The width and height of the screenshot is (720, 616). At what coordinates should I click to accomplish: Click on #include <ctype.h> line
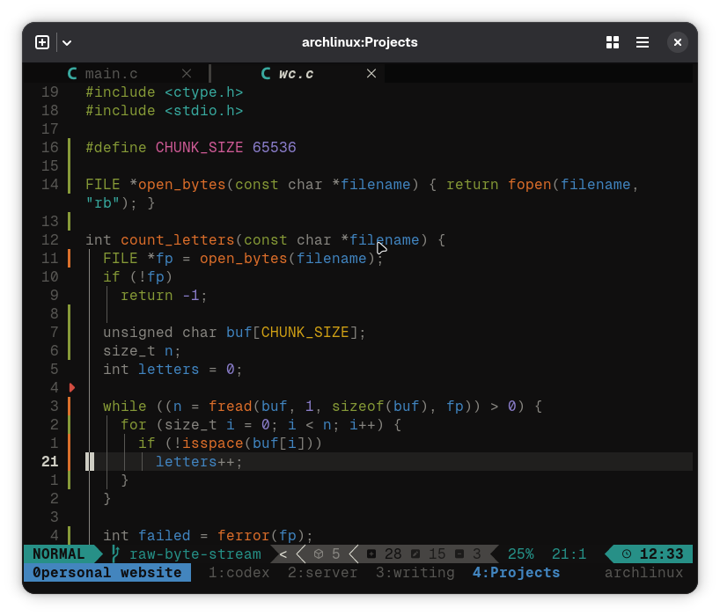[164, 92]
